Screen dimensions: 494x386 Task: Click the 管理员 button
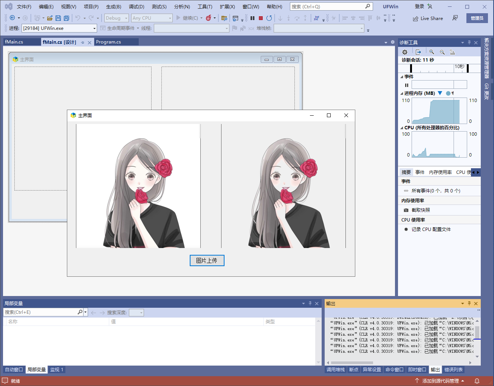477,18
